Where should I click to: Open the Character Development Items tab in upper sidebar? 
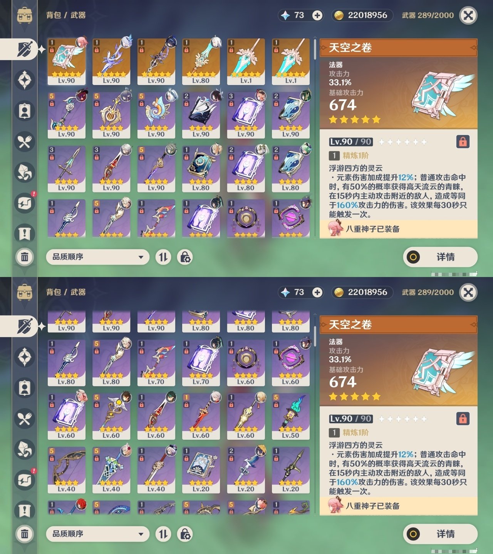click(25, 111)
